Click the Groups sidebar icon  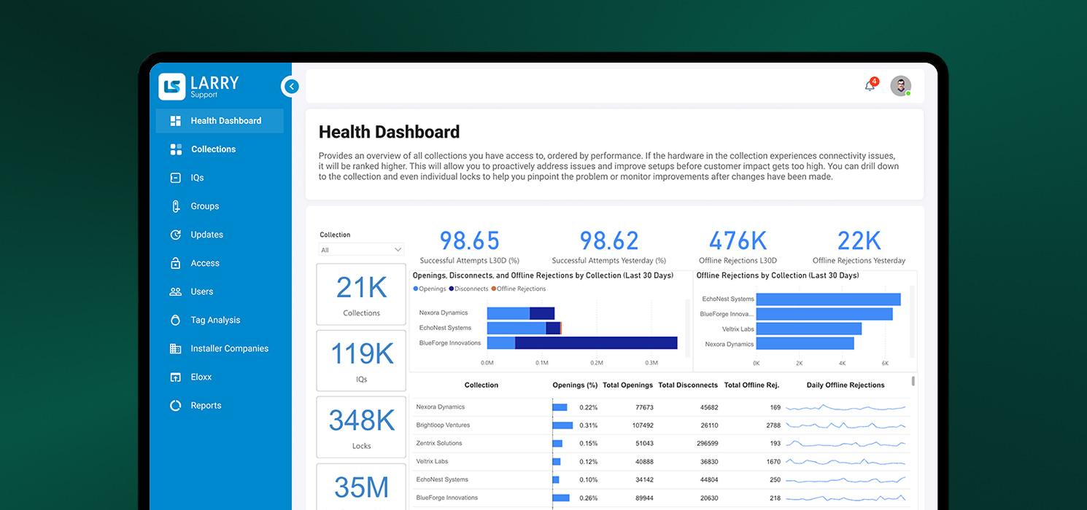[x=175, y=206]
